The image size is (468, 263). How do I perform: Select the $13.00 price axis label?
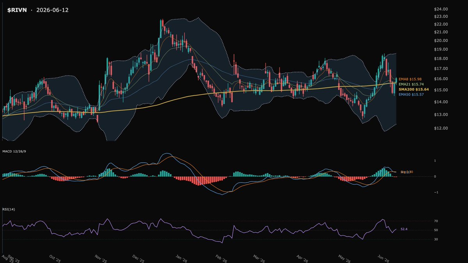tap(441, 115)
